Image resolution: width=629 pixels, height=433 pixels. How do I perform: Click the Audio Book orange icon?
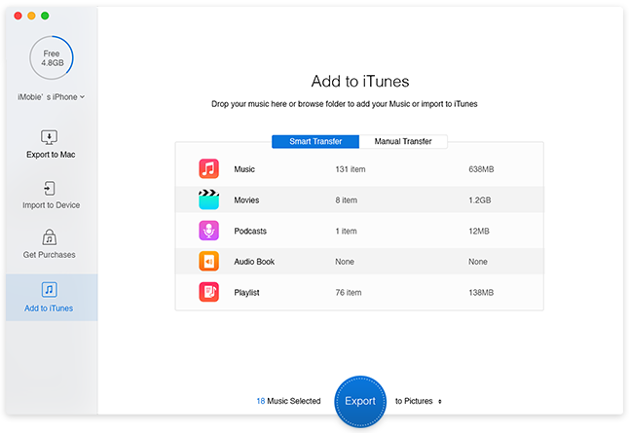click(208, 262)
